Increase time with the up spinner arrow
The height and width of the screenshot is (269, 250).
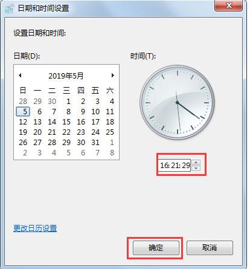point(196,162)
